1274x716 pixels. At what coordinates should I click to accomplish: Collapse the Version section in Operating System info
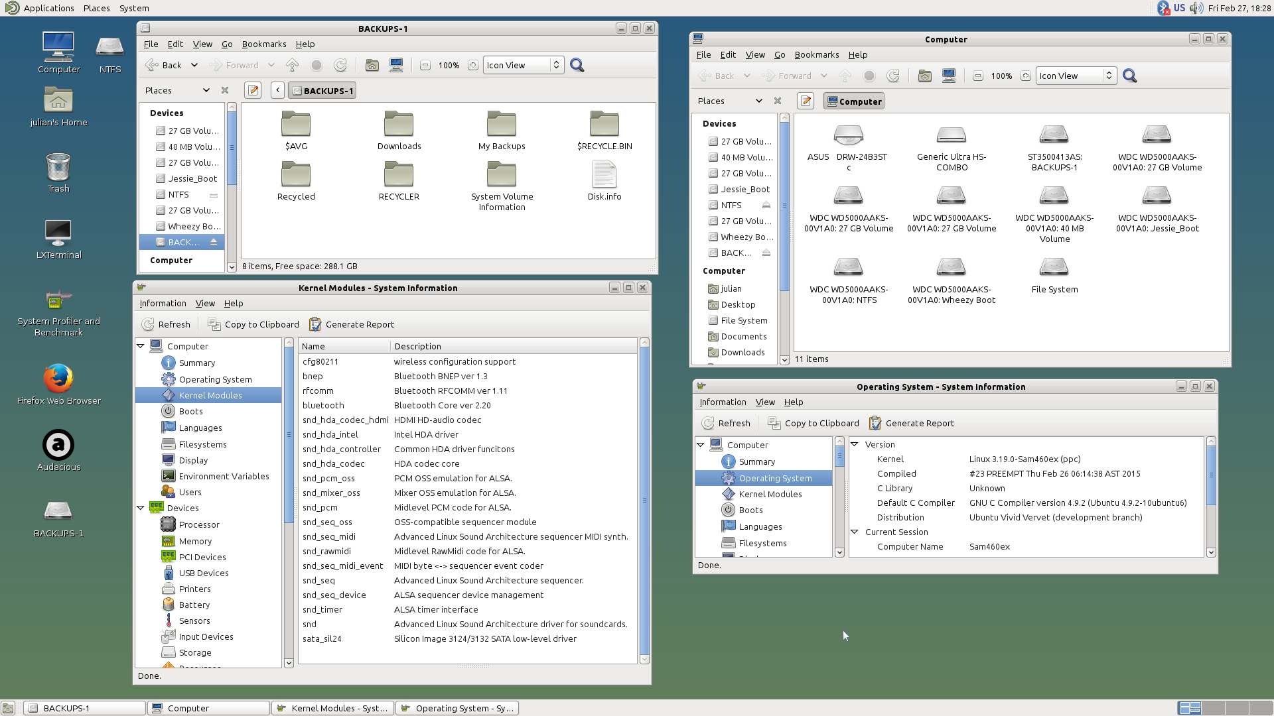click(855, 444)
